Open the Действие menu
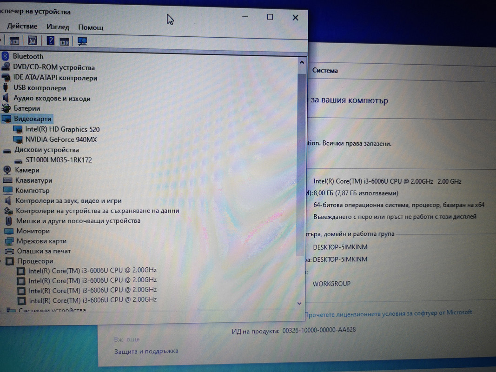The width and height of the screenshot is (496, 372). pyautogui.click(x=22, y=26)
